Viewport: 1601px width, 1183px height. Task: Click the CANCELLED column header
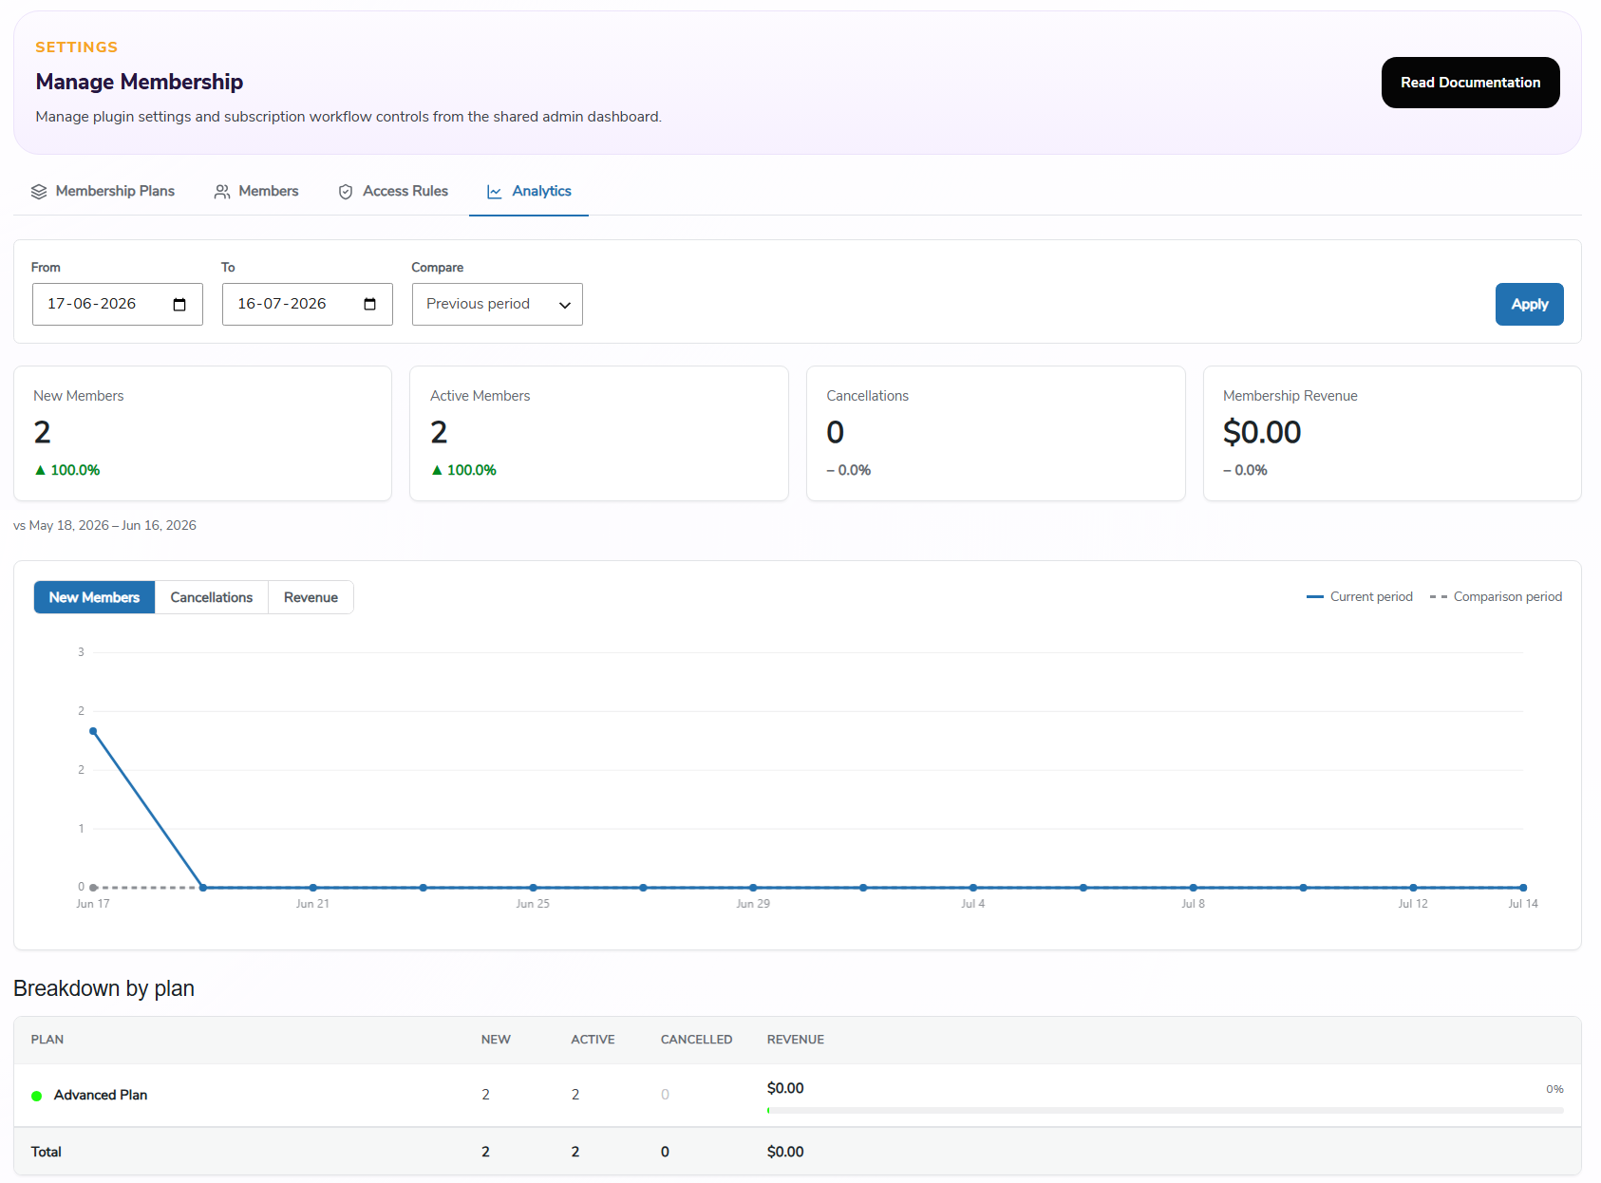697,1040
